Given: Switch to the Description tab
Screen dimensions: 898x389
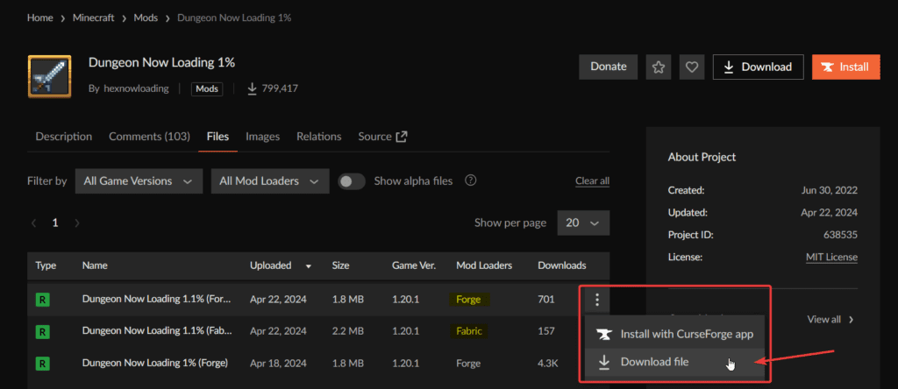Looking at the screenshot, I should point(63,137).
